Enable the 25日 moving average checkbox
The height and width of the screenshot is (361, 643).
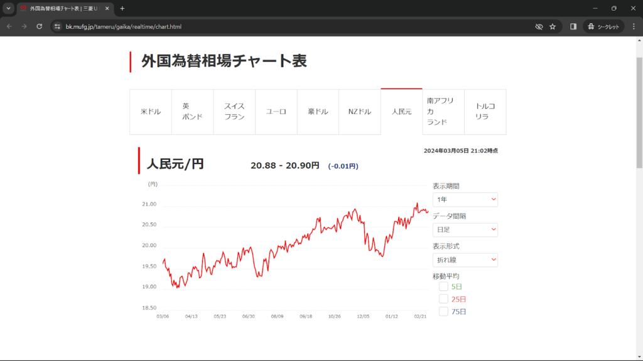click(x=443, y=299)
